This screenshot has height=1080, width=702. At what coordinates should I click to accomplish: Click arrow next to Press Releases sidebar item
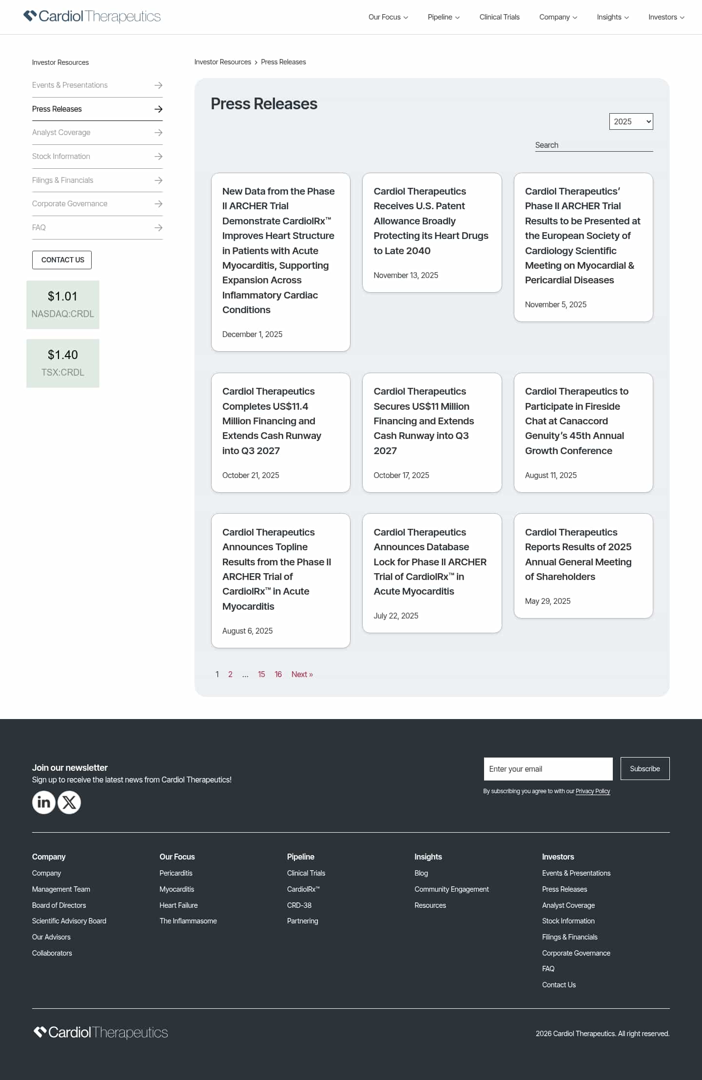point(158,109)
